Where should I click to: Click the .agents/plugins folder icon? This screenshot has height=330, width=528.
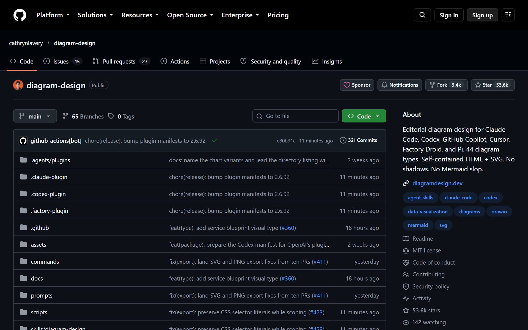click(24, 160)
